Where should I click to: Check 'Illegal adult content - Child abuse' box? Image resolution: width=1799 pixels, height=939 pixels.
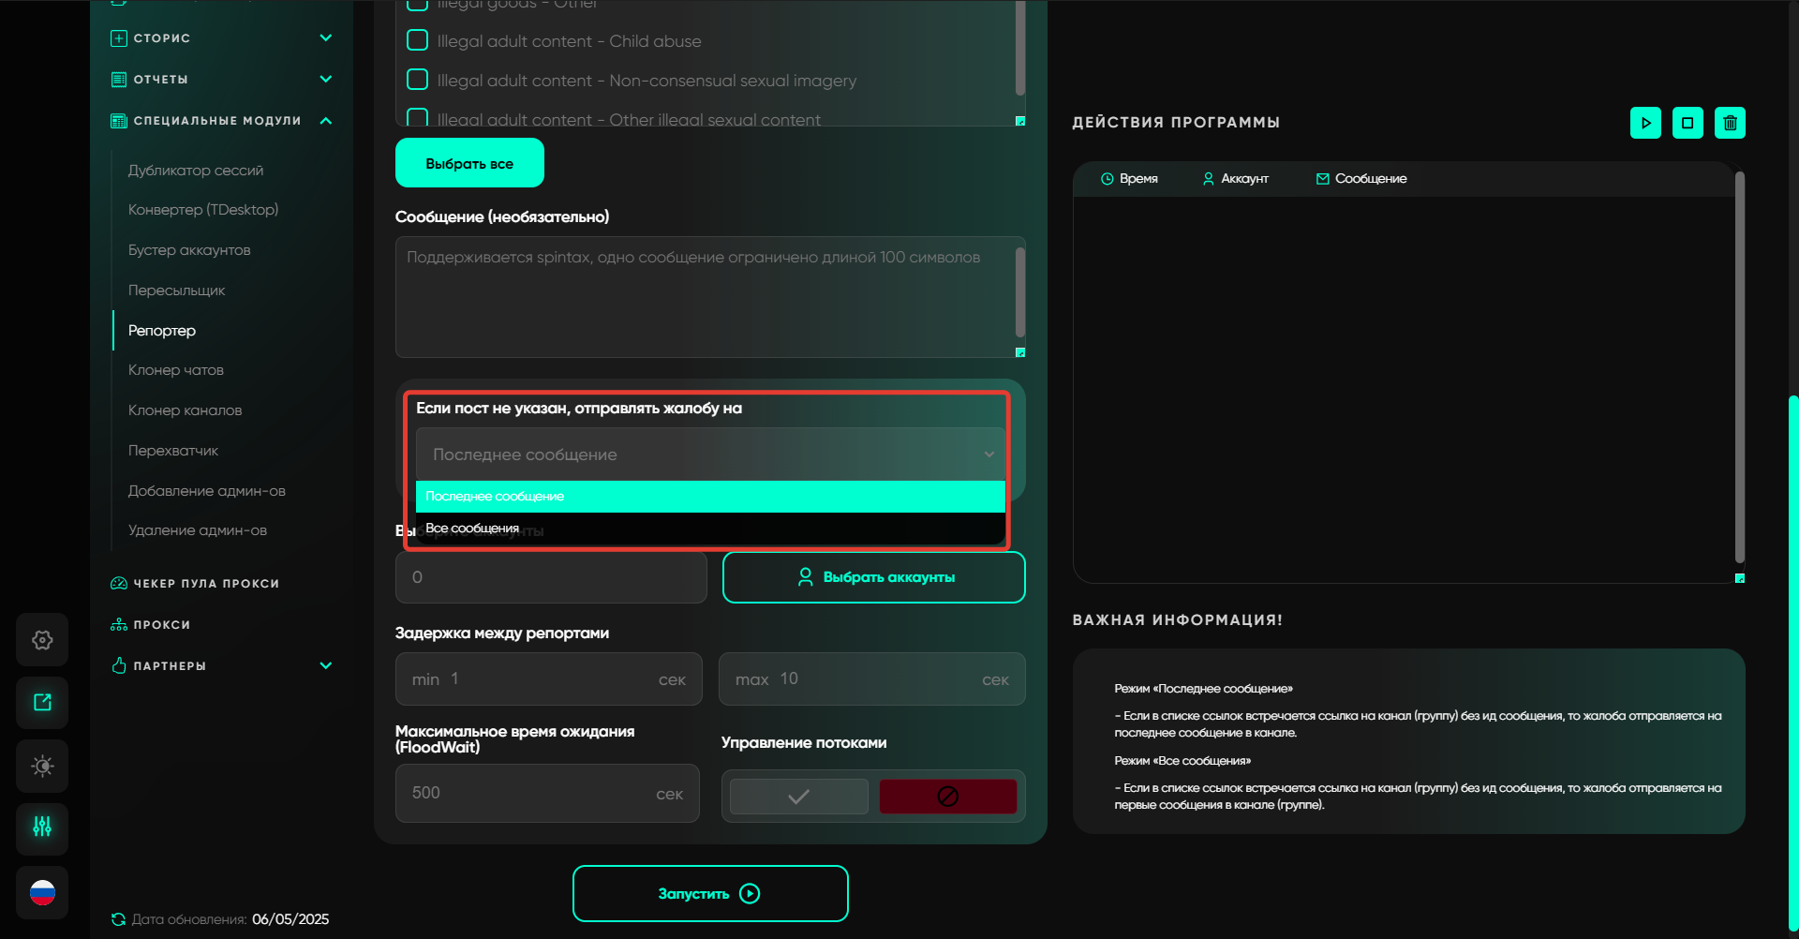418,40
